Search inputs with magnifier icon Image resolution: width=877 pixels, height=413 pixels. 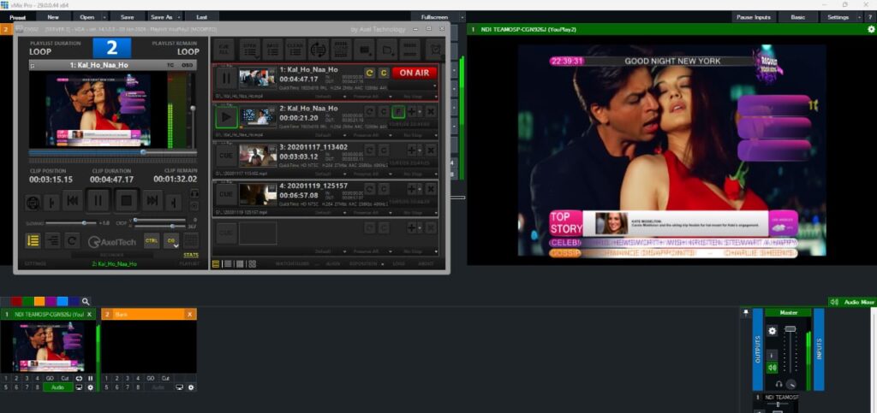(86, 301)
